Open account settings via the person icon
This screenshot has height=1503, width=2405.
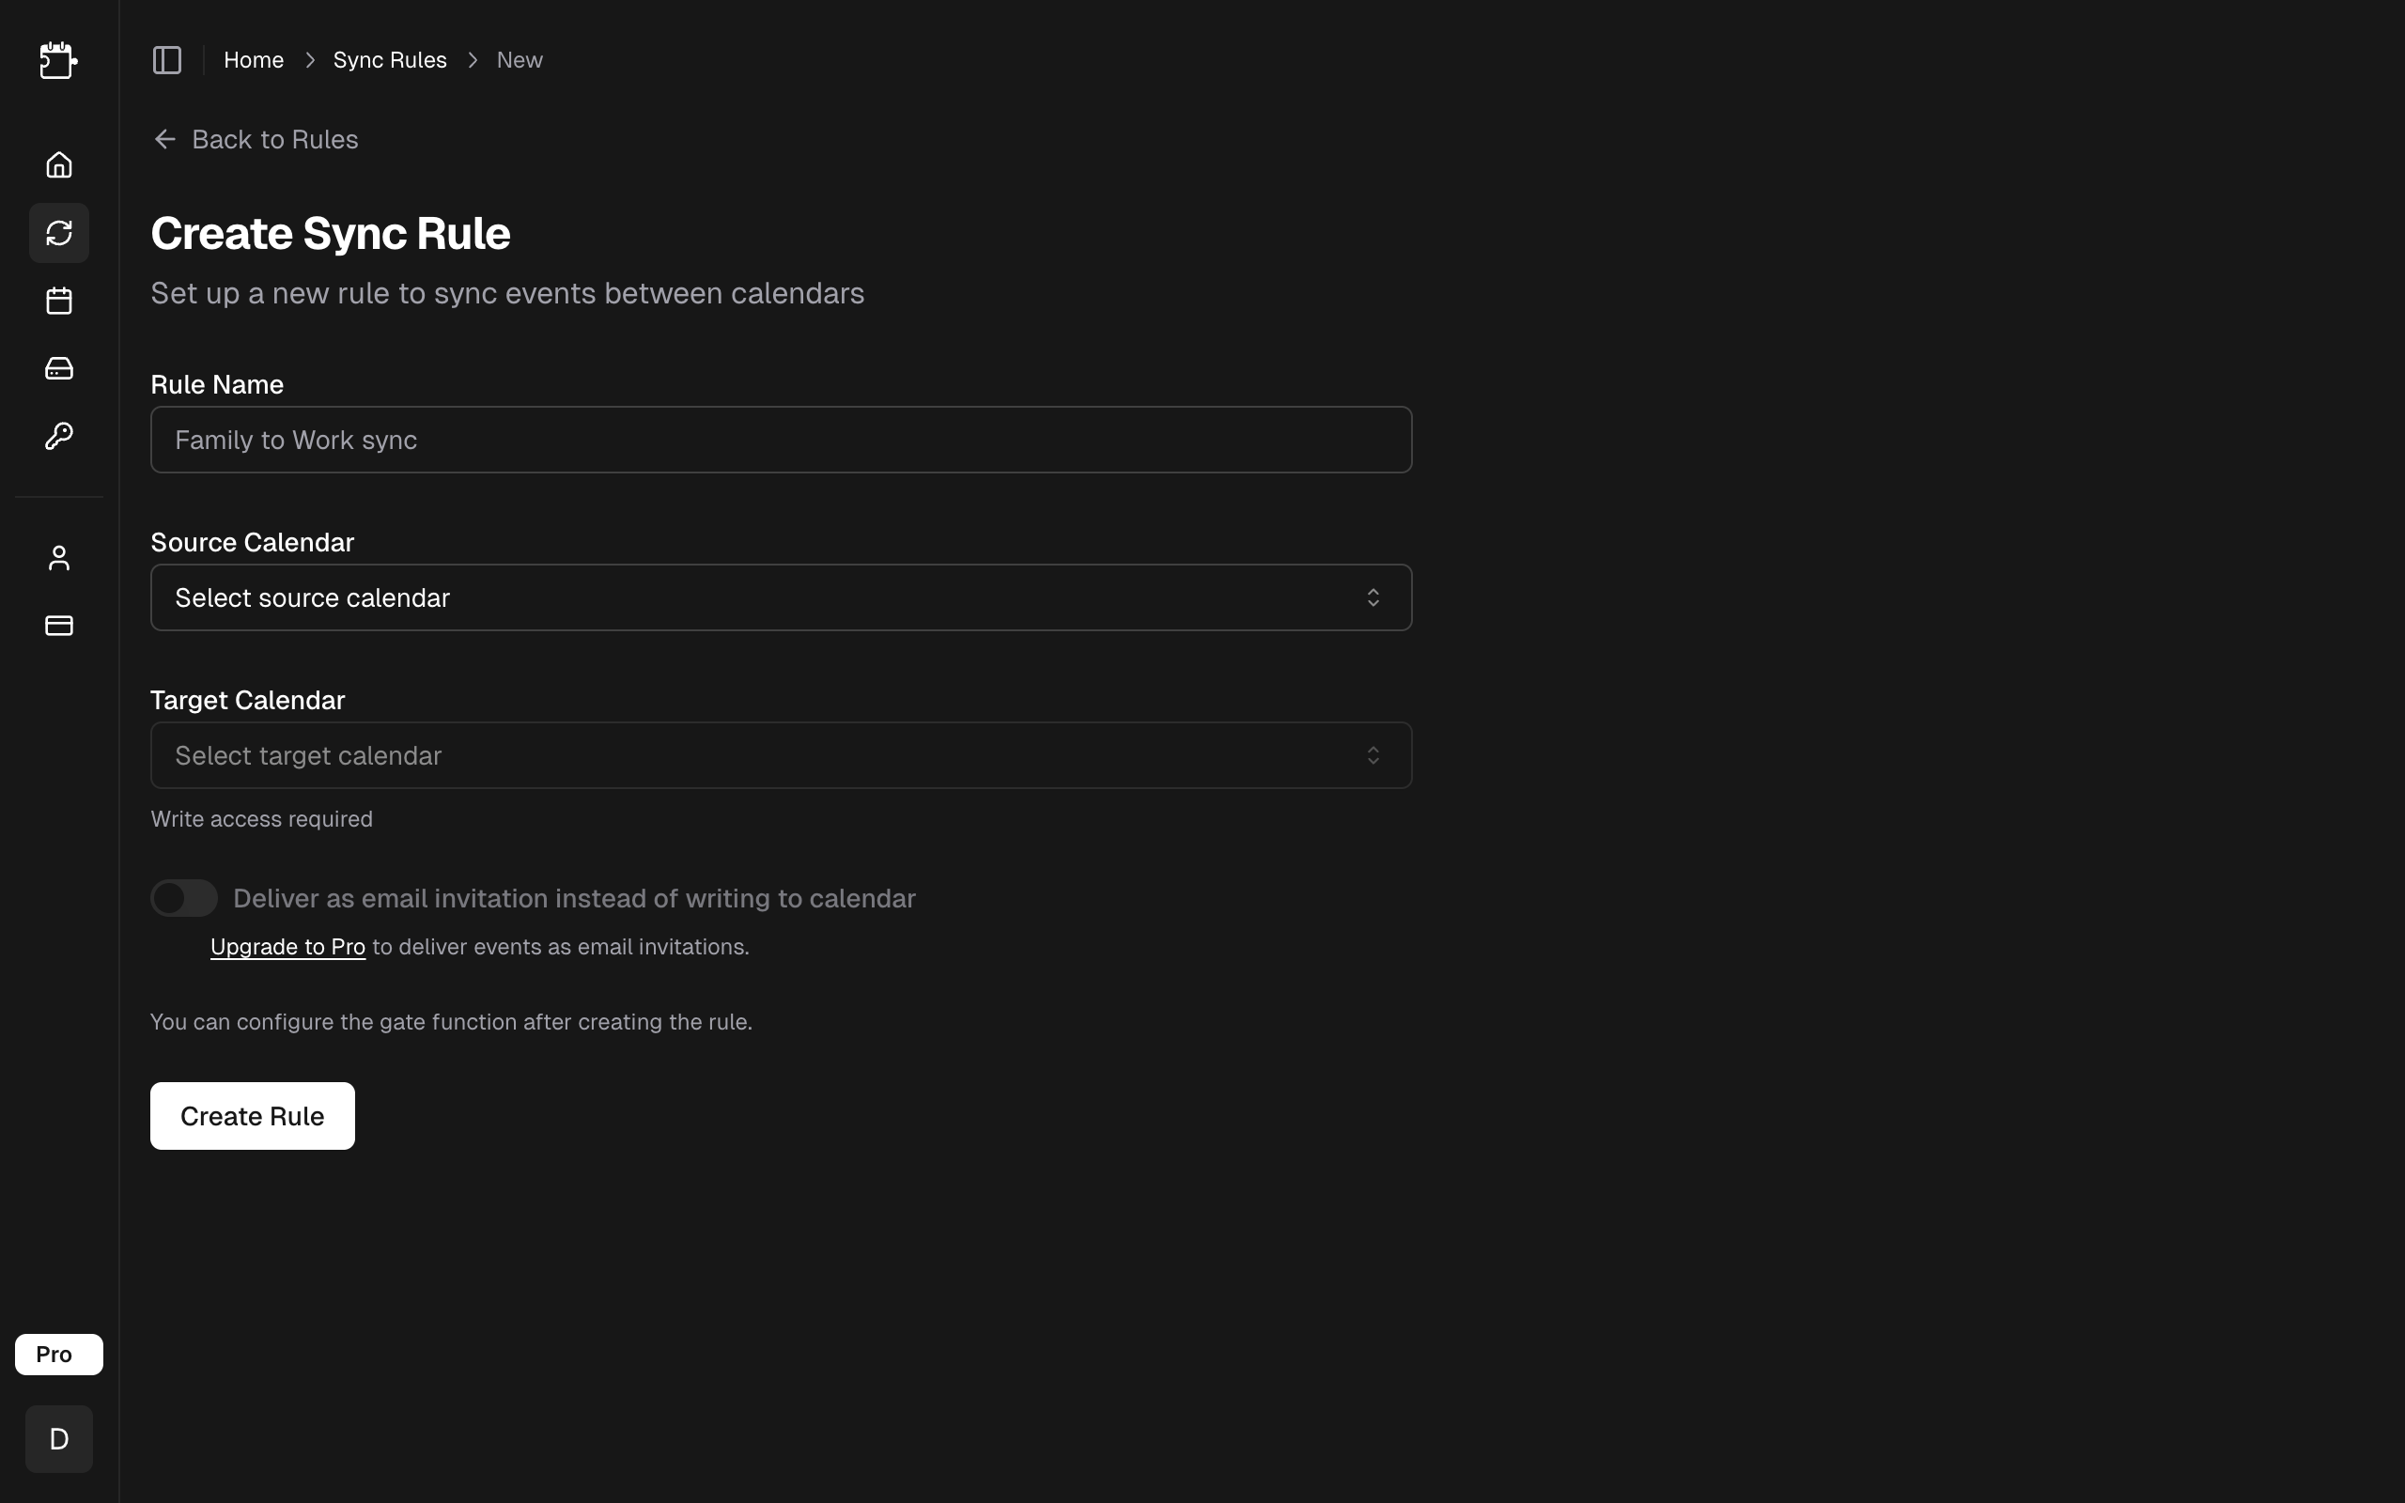pos(57,557)
